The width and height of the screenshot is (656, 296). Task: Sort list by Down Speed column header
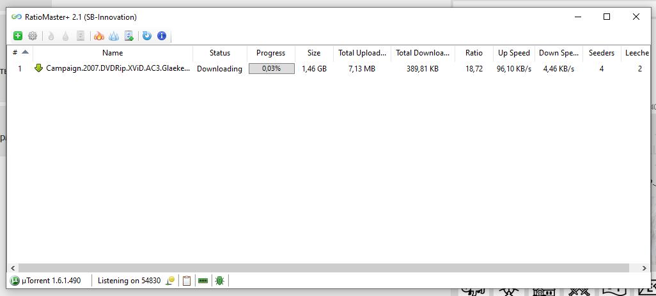point(559,53)
